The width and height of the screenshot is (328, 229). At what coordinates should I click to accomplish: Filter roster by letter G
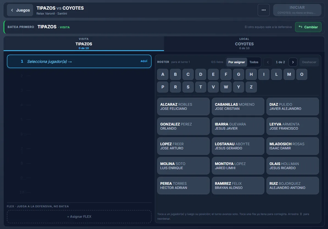pos(238,74)
